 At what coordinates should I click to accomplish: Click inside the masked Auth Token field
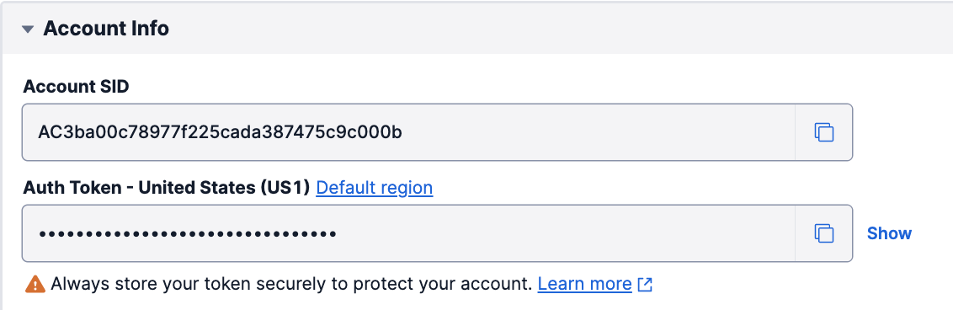[x=408, y=233]
